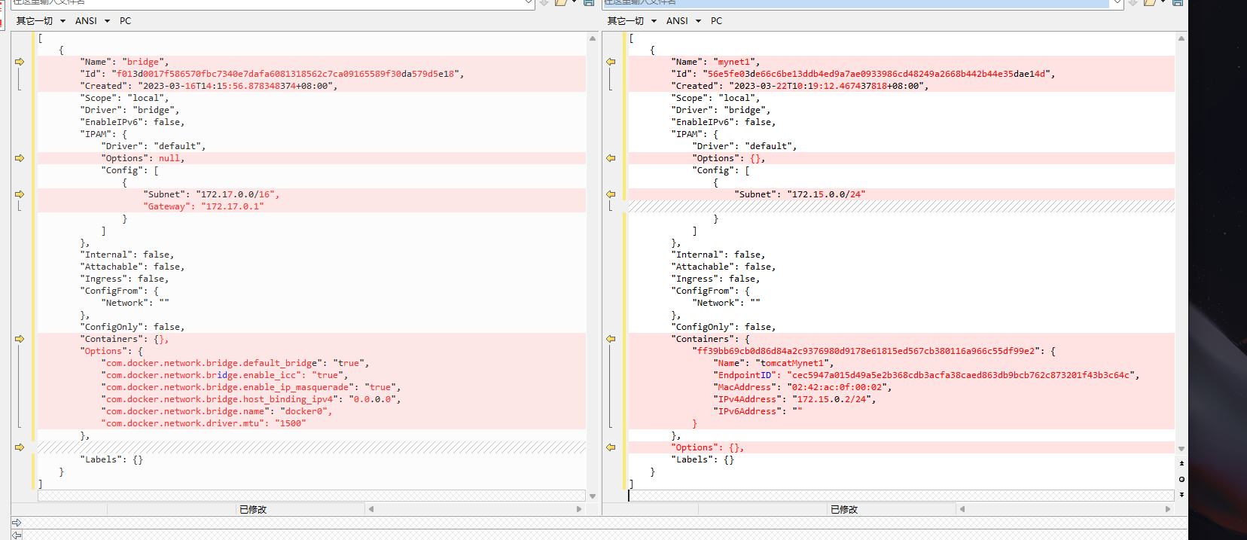The width and height of the screenshot is (1247, 540).
Task: Click left line containing host_binding_ipv4 "0.0.0.0"
Action: (251, 399)
